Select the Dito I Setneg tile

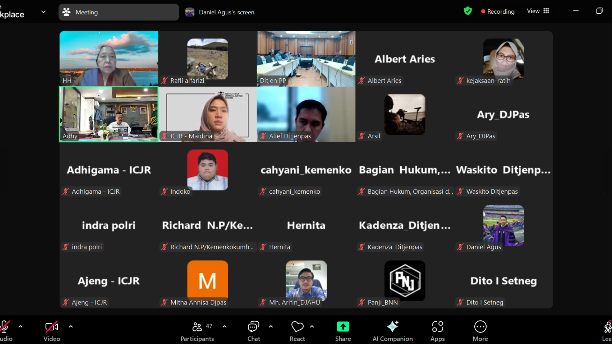[x=503, y=281]
